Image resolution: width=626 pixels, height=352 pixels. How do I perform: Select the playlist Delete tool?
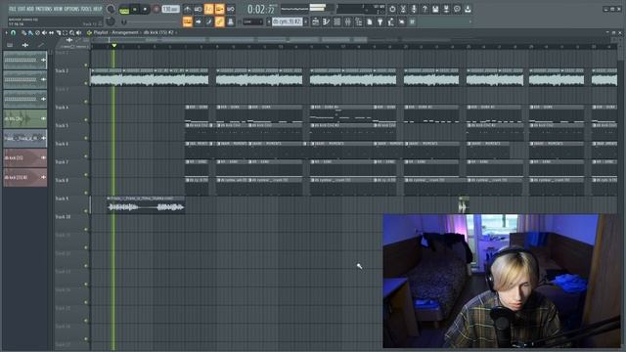(37, 32)
